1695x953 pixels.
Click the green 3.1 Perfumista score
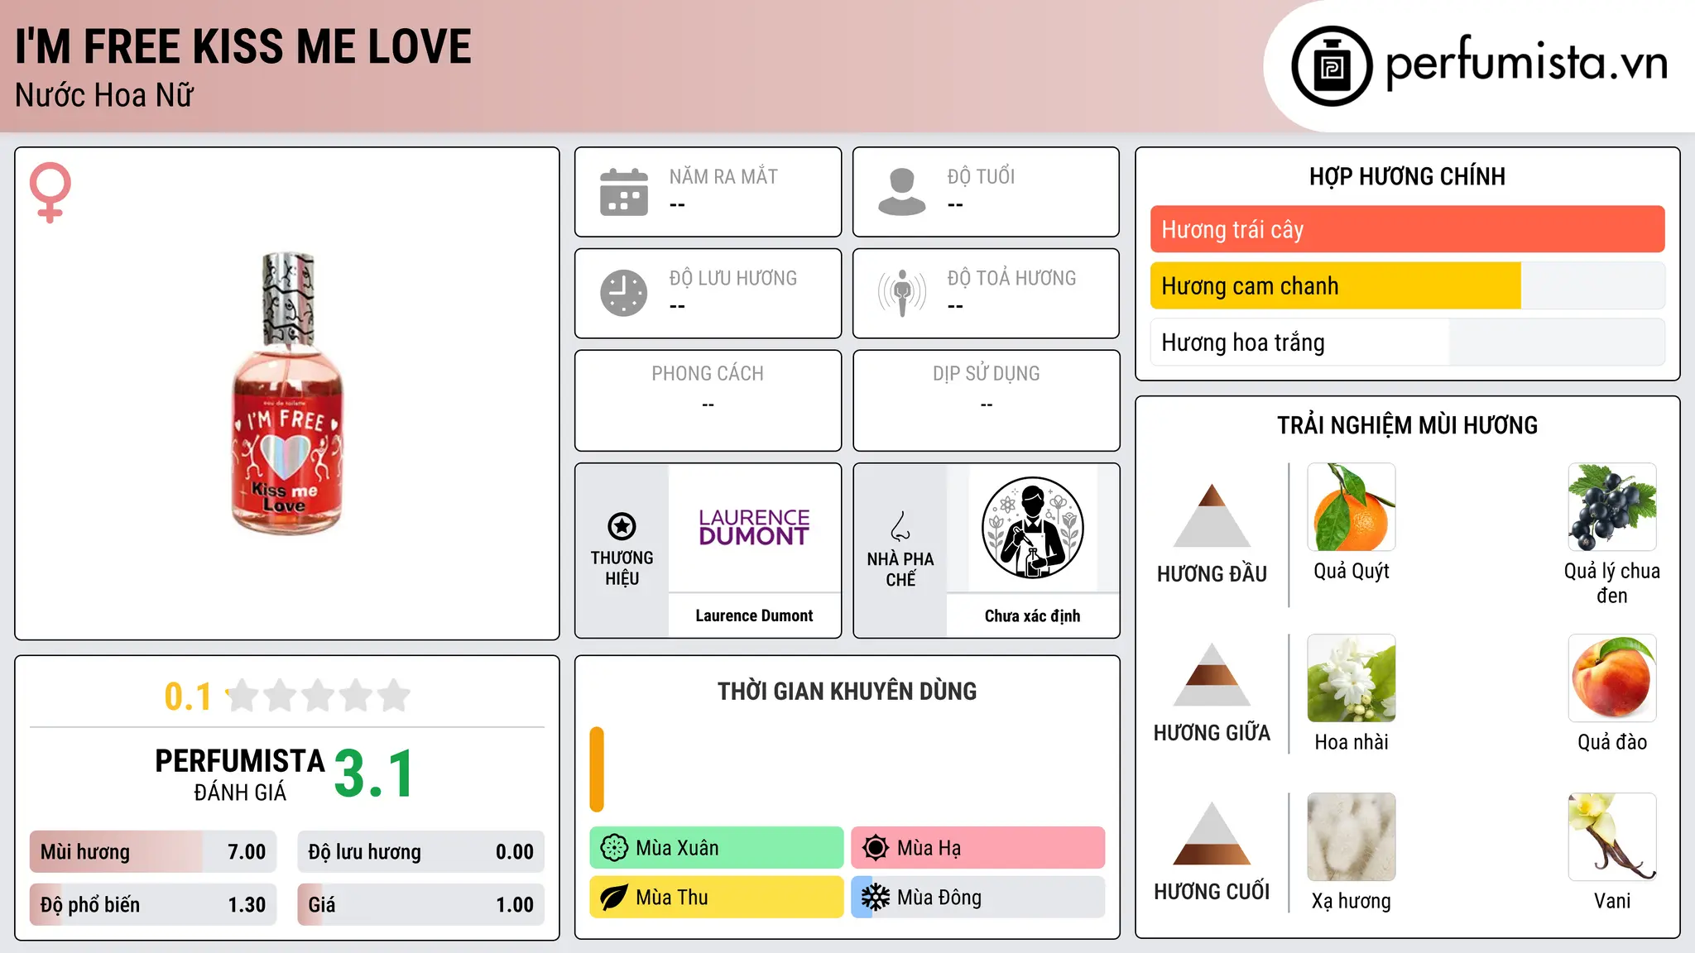374,774
